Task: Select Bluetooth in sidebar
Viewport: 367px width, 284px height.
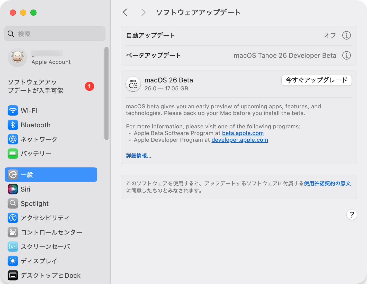Action: click(51, 125)
